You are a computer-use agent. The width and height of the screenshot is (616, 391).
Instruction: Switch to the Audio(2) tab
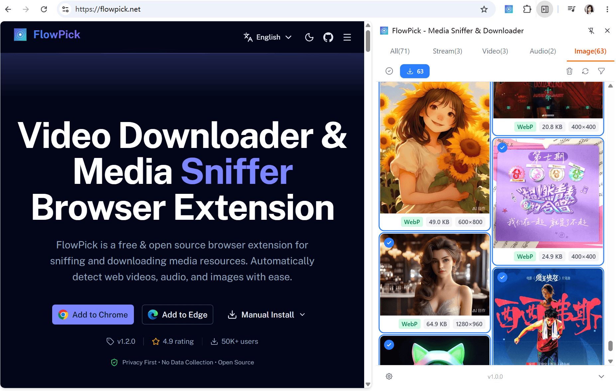543,51
